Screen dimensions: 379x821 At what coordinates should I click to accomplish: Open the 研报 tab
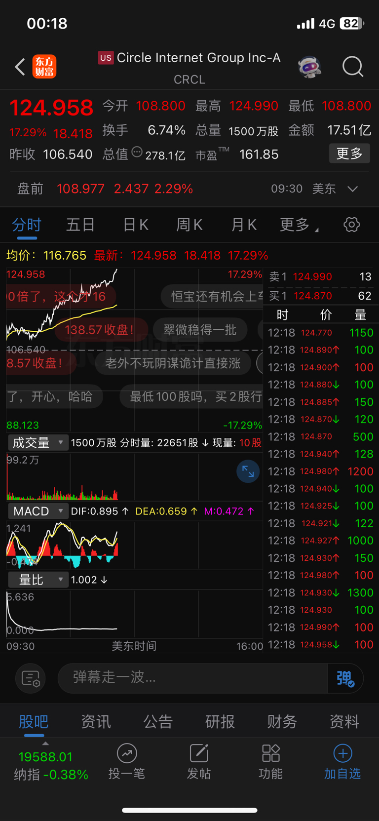pos(220,722)
